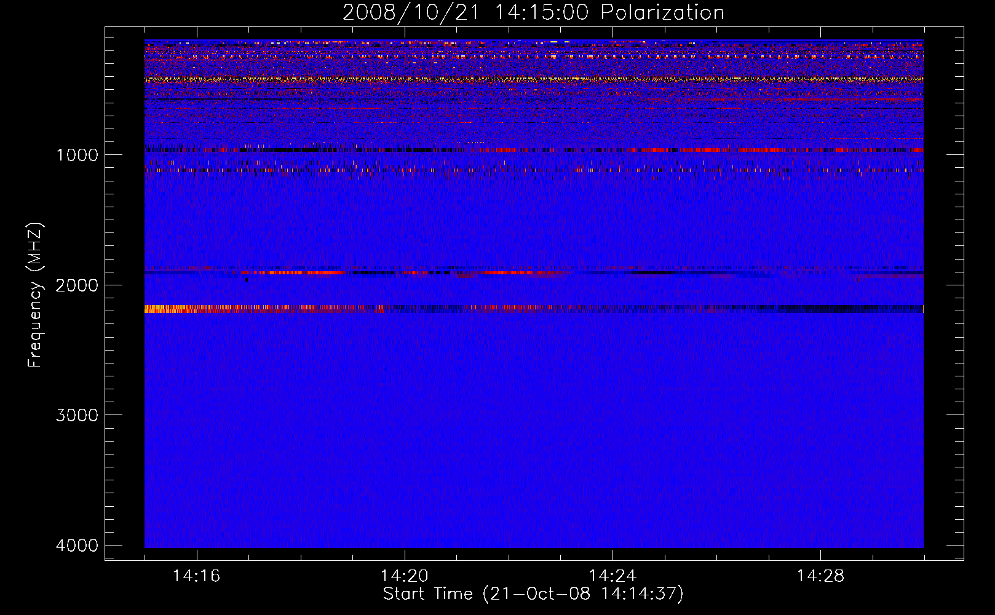Click the 2000 frequency tick label

77,285
